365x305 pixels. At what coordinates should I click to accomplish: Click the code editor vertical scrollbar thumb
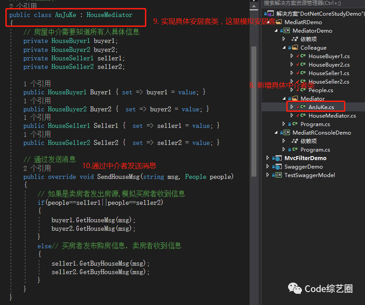point(254,112)
